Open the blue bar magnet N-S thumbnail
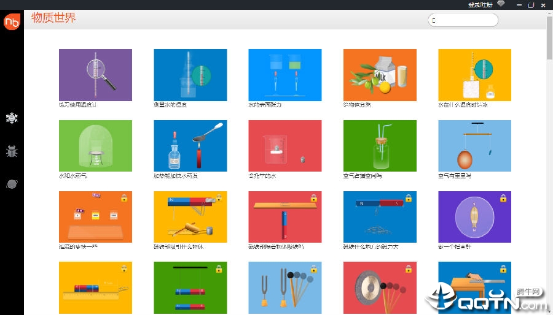553x315 pixels. pos(380,217)
